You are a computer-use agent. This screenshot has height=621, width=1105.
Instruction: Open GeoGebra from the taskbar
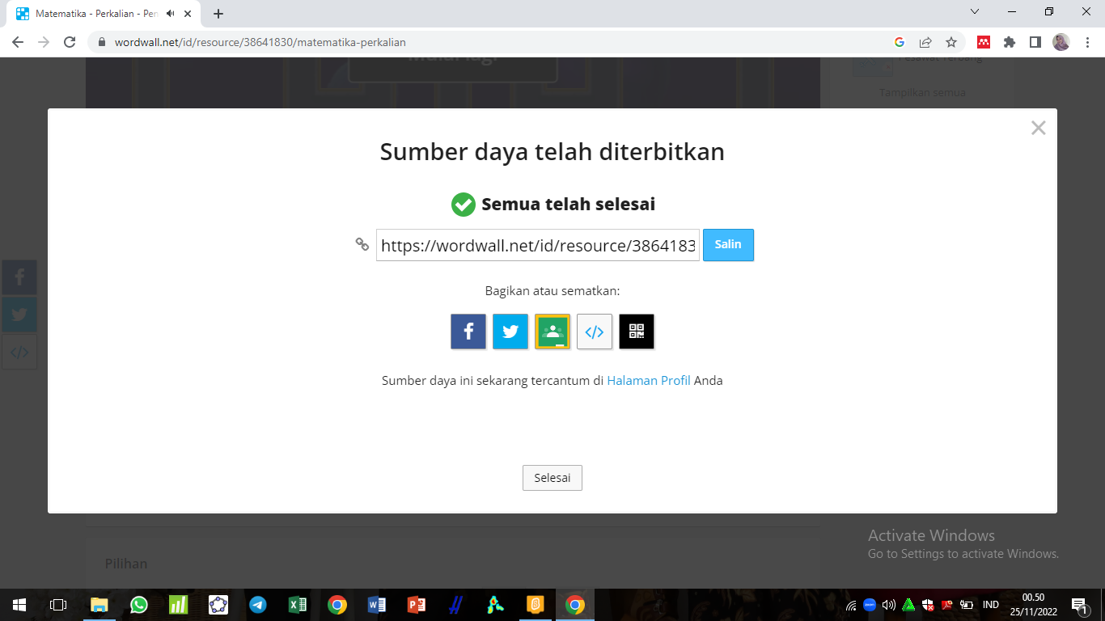(218, 605)
